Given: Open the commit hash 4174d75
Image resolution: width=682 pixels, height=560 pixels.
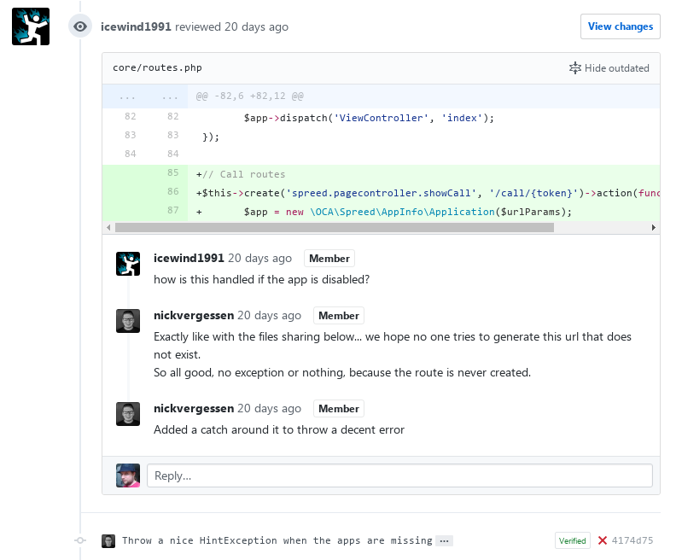Looking at the screenshot, I should (x=632, y=540).
